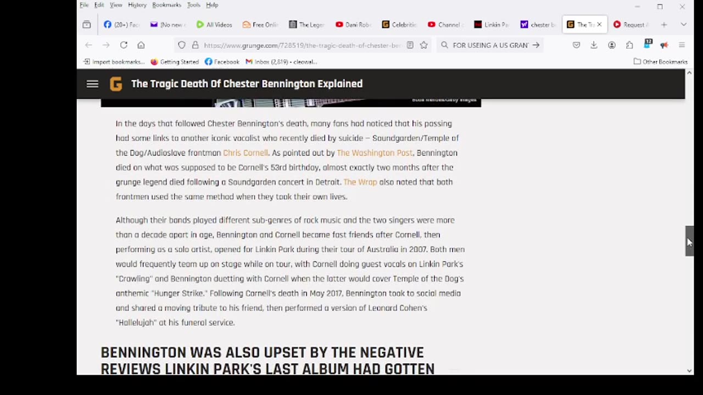The height and width of the screenshot is (395, 703).
Task: Open Firefox application hamburger menu
Action: coord(682,45)
